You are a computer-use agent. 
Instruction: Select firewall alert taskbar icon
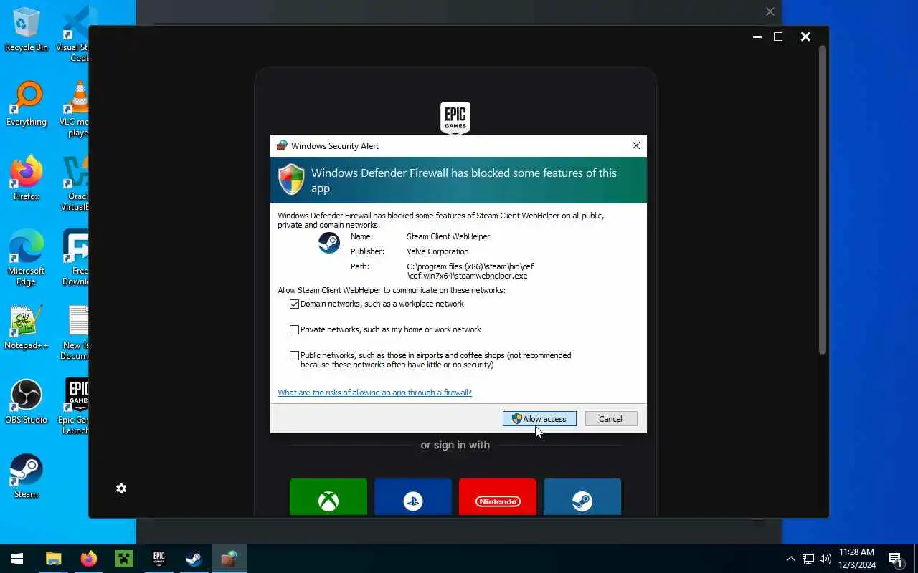coord(229,559)
